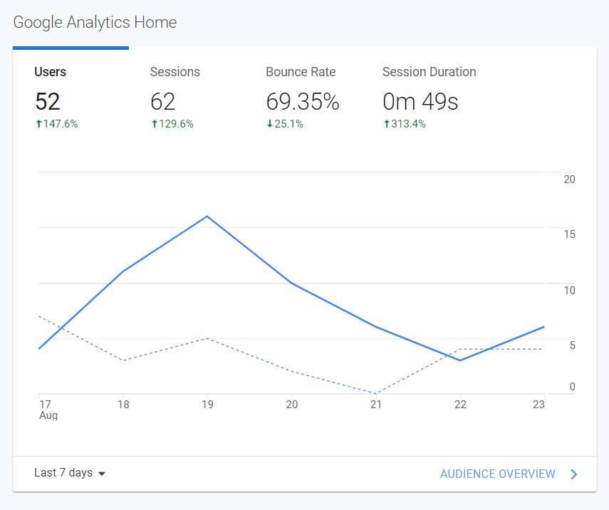Click the 69.35% bounce rate value
The width and height of the screenshot is (609, 510).
(303, 101)
